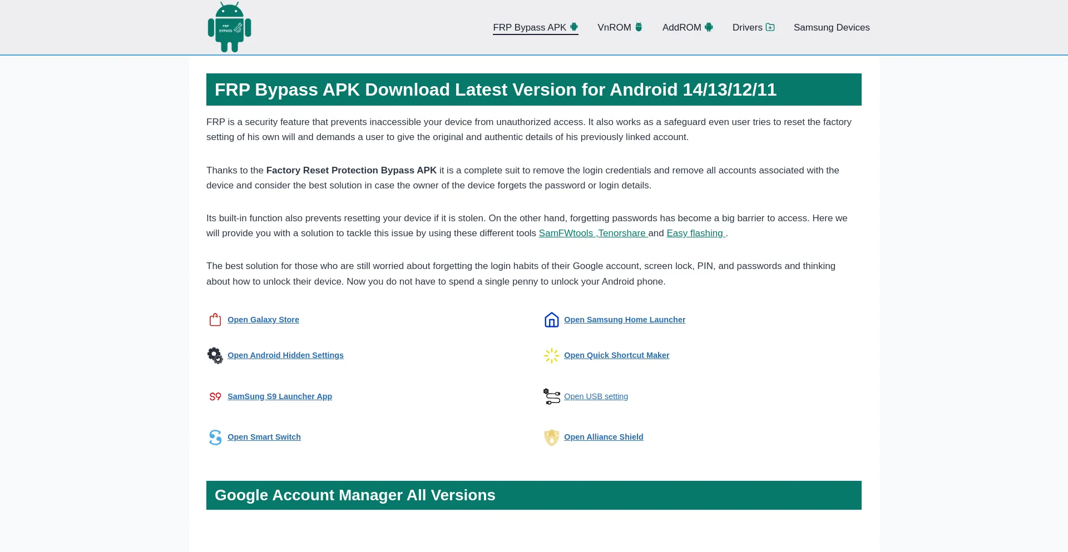Follow the Open Smart Switch link
The height and width of the screenshot is (552, 1068).
(x=264, y=437)
